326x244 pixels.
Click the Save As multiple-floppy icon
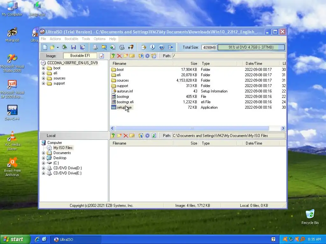[x=82, y=47]
